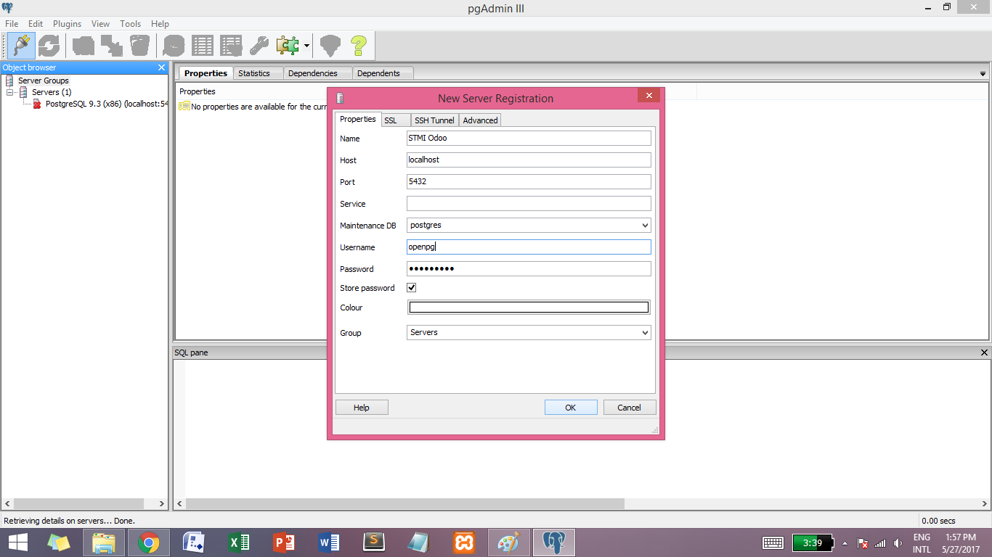
Task: Click the Guru hint toolbar icon
Action: click(x=330, y=46)
